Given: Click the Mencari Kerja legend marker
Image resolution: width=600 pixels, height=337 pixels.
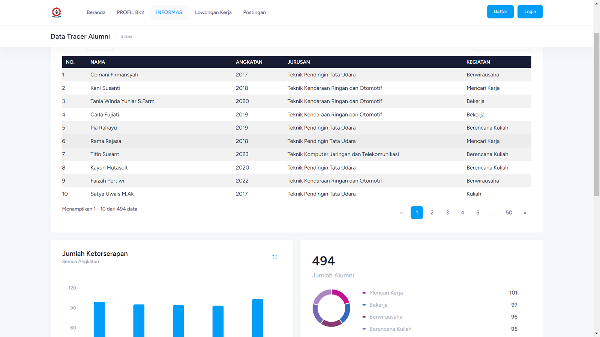Looking at the screenshot, I should click(x=364, y=293).
